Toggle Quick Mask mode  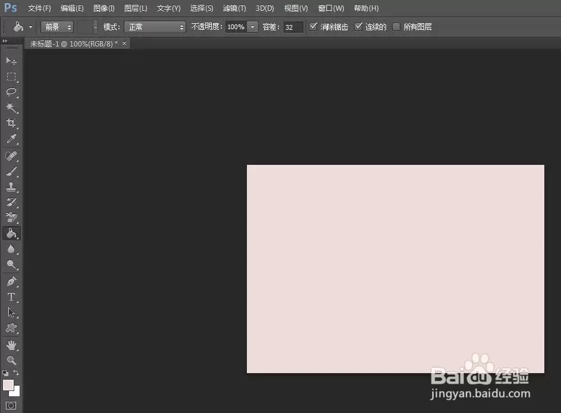point(11,405)
